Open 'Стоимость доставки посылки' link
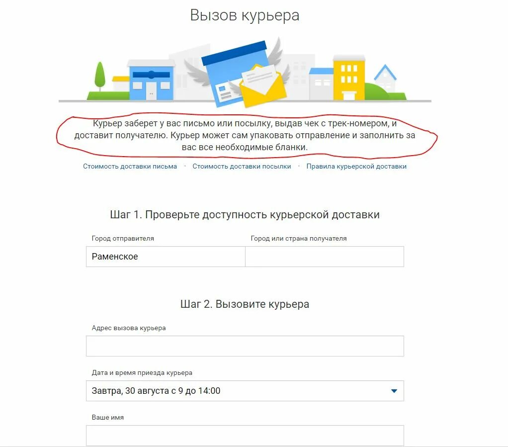Viewport: 508px width, 447px height. 242,166
